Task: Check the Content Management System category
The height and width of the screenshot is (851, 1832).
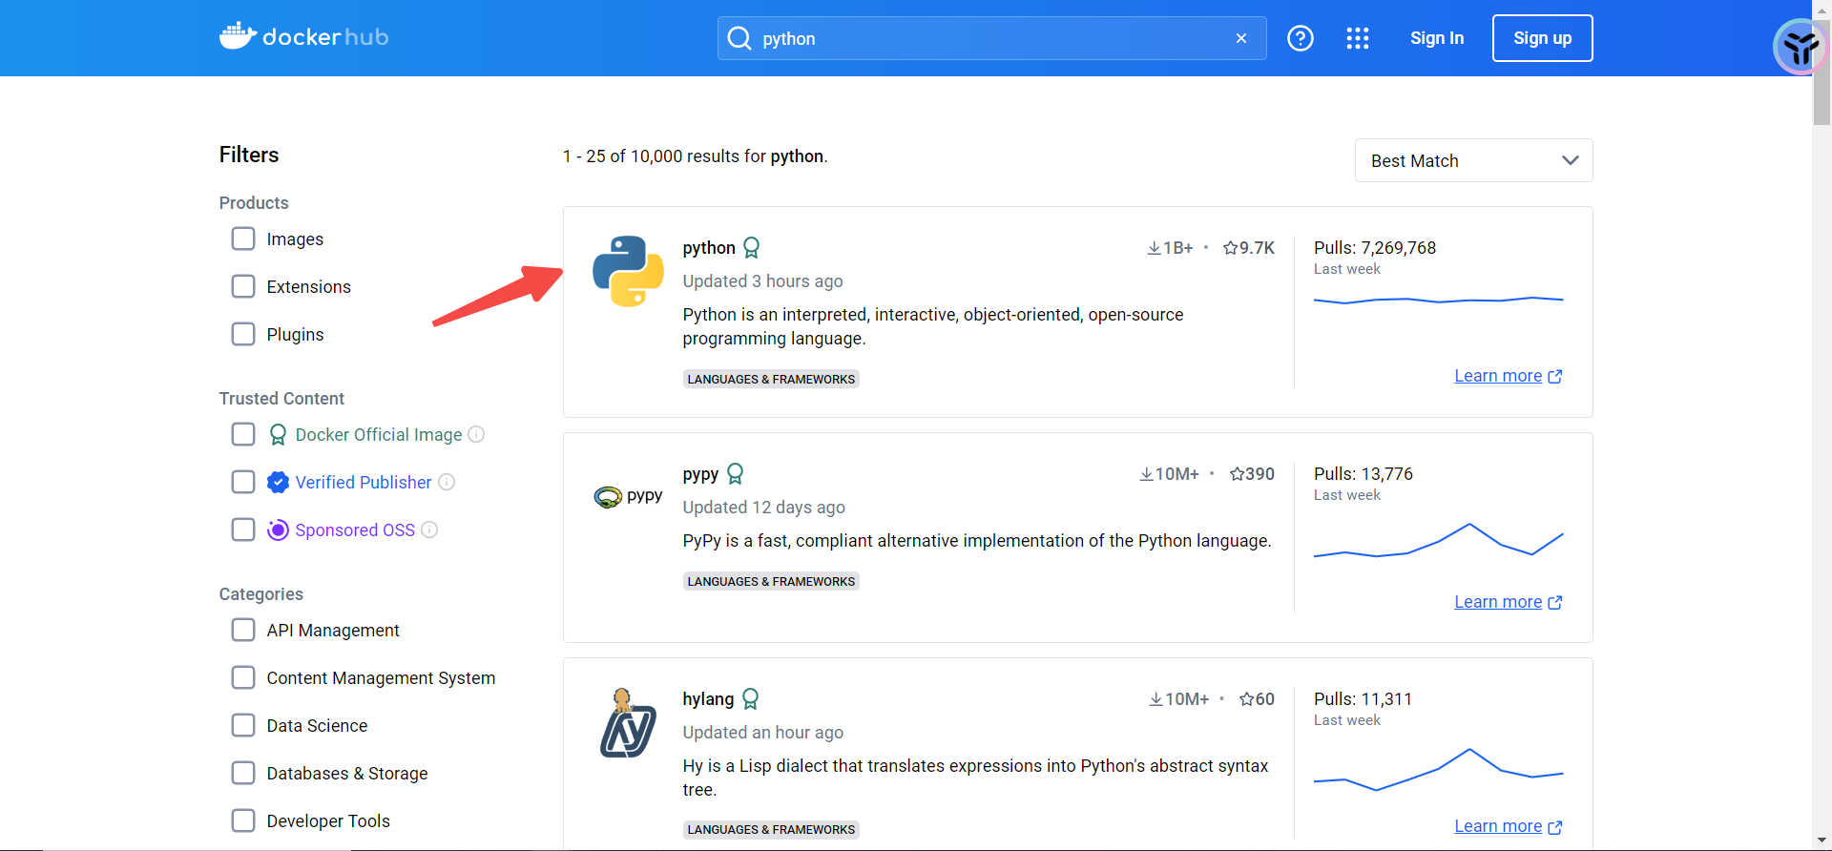Action: click(x=243, y=677)
